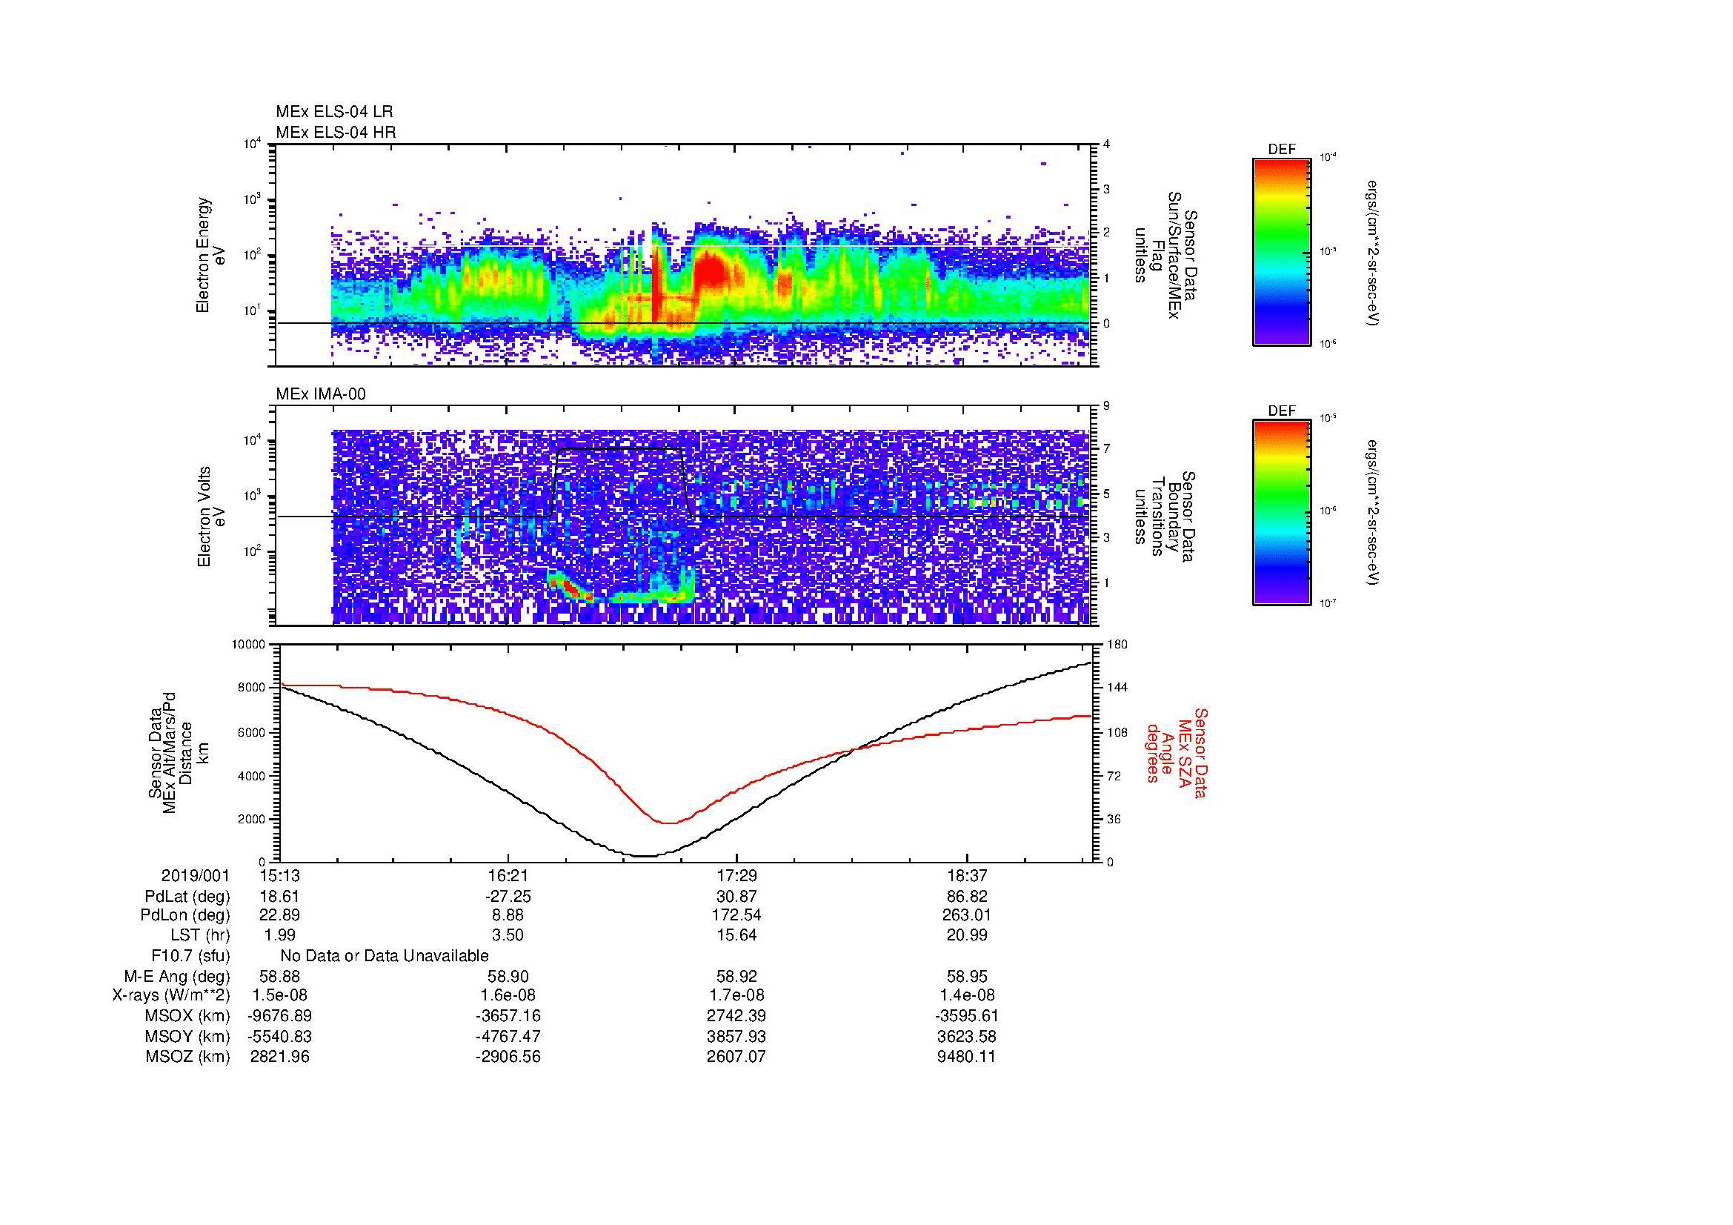The height and width of the screenshot is (1225, 1733).
Task: Click the 180 tick on SZA axis
Action: [x=1117, y=645]
